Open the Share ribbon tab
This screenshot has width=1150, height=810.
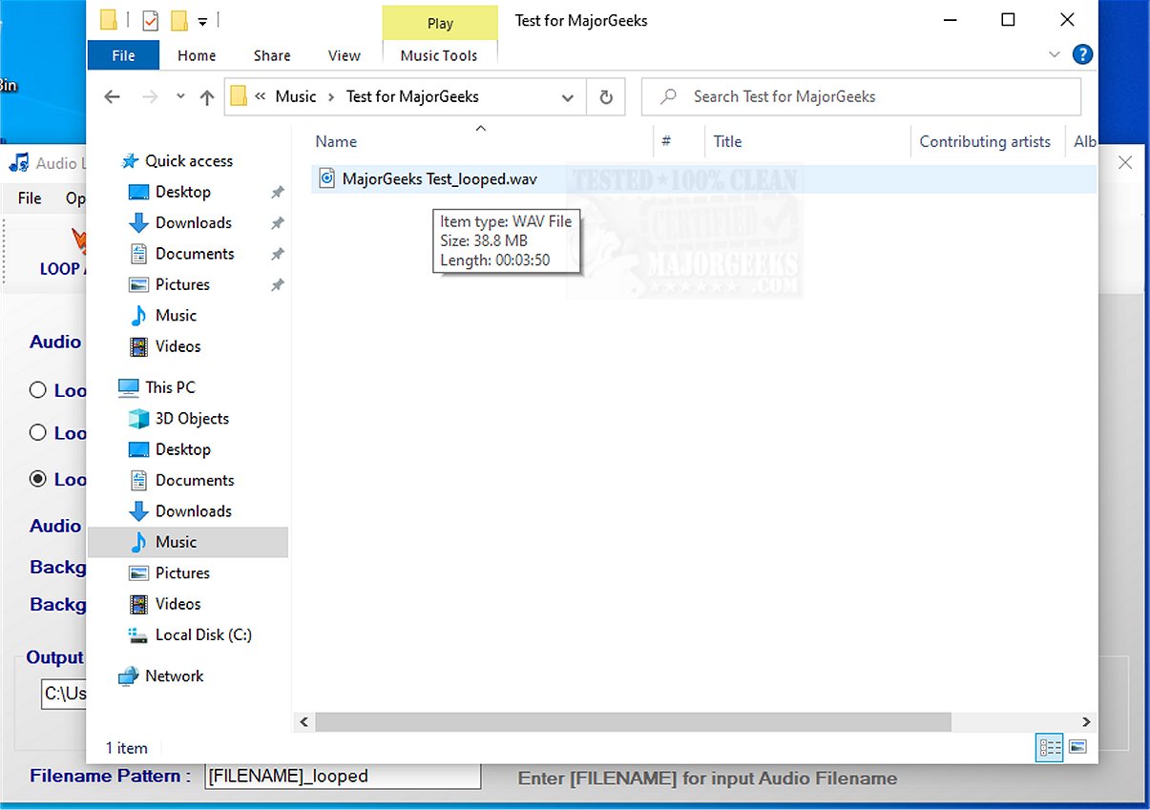(272, 55)
